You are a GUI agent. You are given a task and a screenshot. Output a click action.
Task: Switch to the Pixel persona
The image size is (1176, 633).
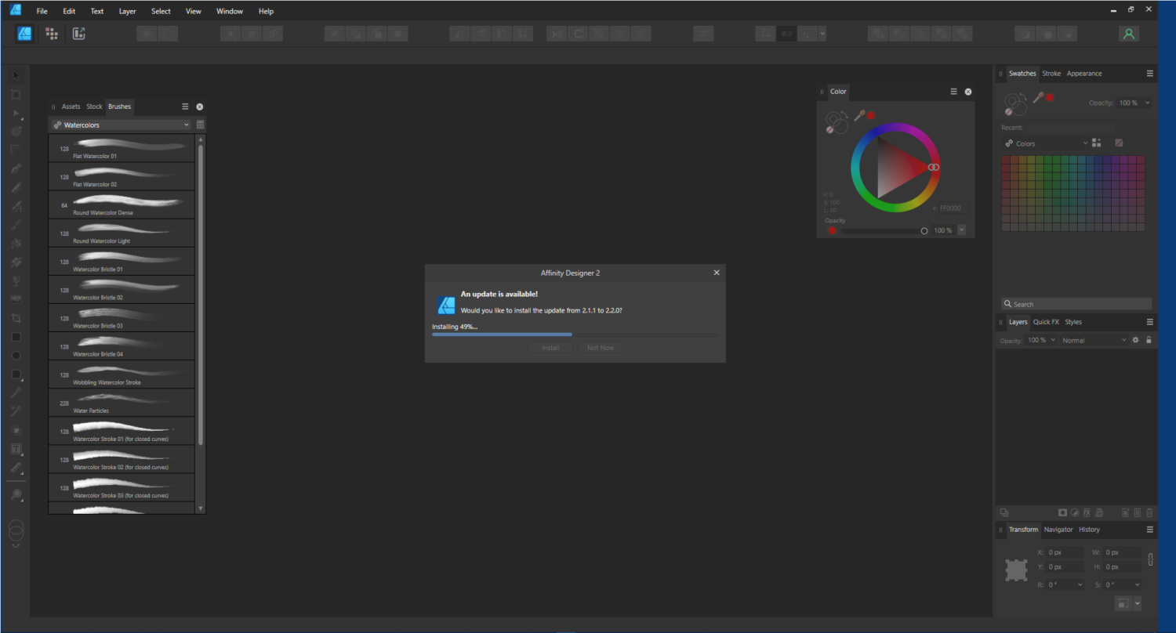[x=52, y=34]
